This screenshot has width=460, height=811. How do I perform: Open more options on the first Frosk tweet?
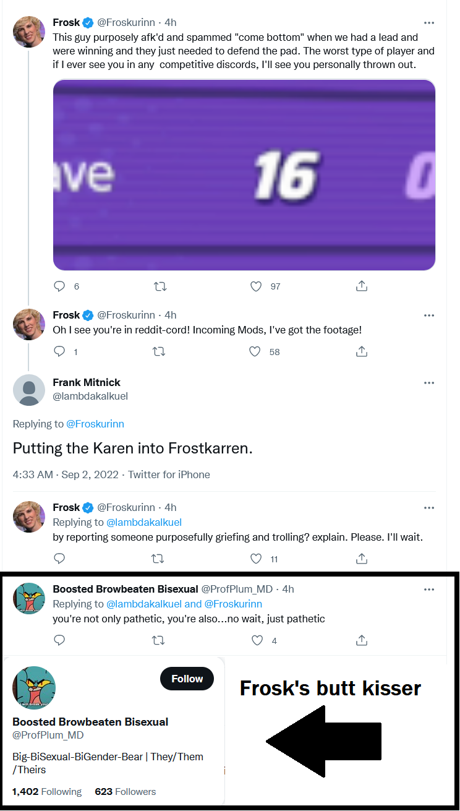click(429, 22)
